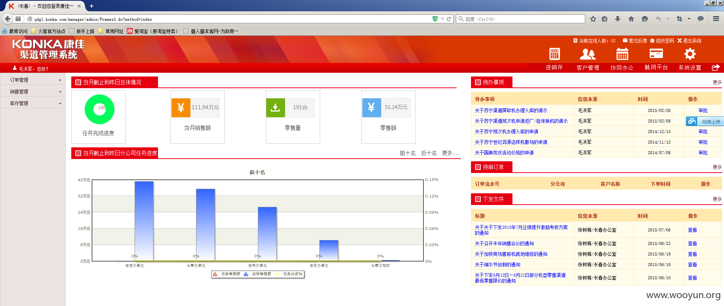Click 意见反馈 in the header

pyautogui.click(x=635, y=41)
